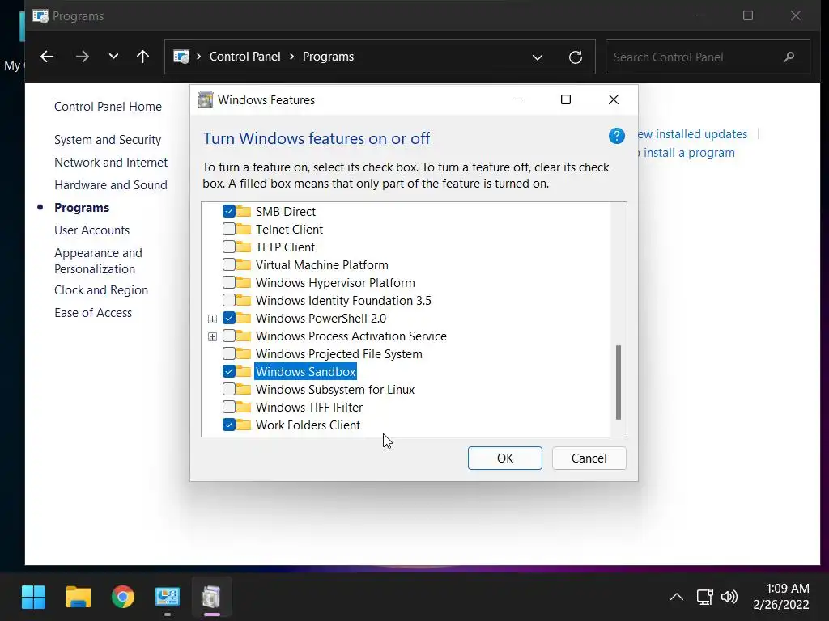The height and width of the screenshot is (621, 829).
Task: Click installed updates link behind dialog
Action: point(693,134)
